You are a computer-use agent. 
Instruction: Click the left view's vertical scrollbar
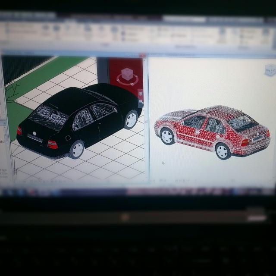pos(146,120)
